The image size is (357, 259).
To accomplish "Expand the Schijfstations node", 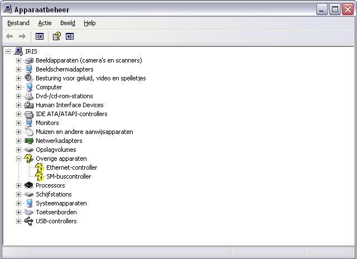I will pyautogui.click(x=18, y=194).
